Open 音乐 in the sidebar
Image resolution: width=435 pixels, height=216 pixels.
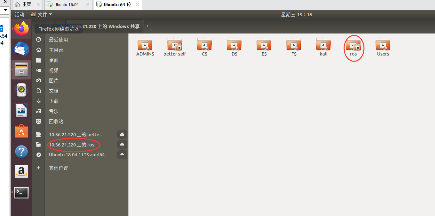[80, 111]
